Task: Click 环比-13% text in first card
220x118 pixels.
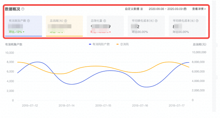Action: click(16, 32)
